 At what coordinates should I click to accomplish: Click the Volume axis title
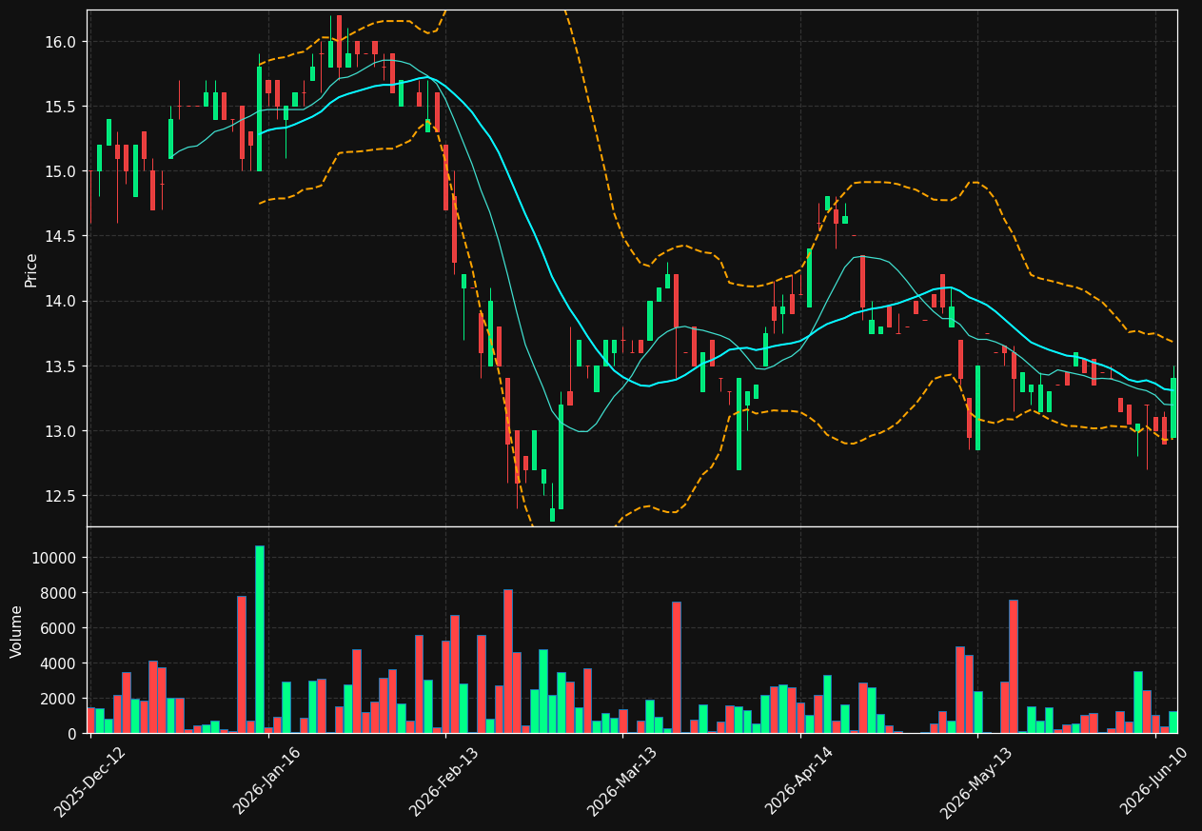[17, 630]
